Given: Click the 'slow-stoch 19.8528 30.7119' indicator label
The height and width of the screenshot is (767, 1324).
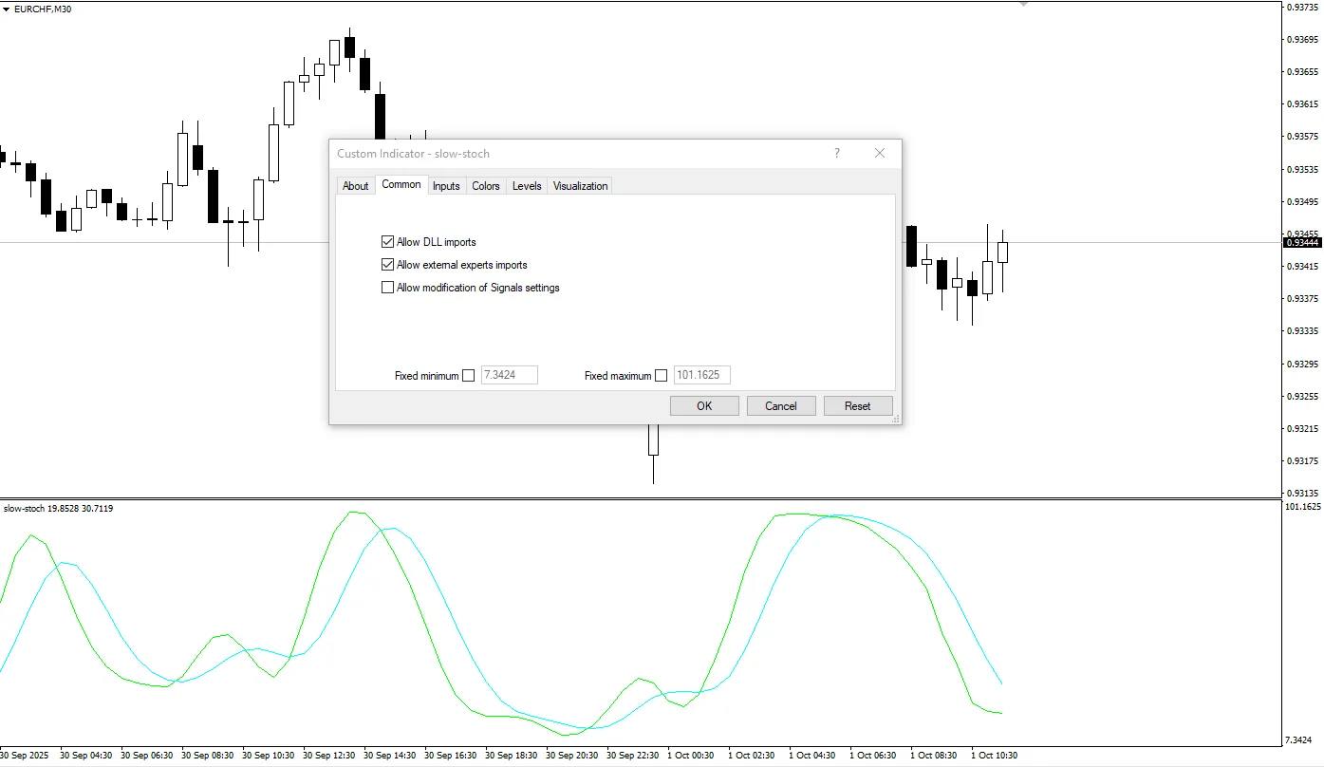Looking at the screenshot, I should 59,509.
